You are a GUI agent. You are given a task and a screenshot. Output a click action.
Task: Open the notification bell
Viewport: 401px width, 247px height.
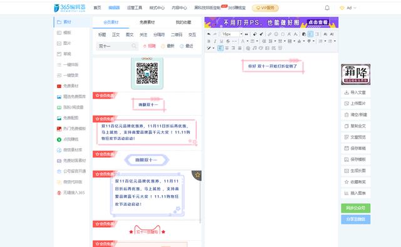pyautogui.click(x=327, y=8)
